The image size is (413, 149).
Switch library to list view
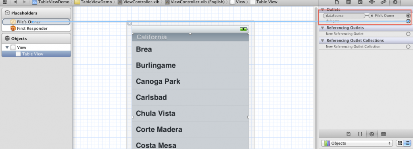click(407, 143)
